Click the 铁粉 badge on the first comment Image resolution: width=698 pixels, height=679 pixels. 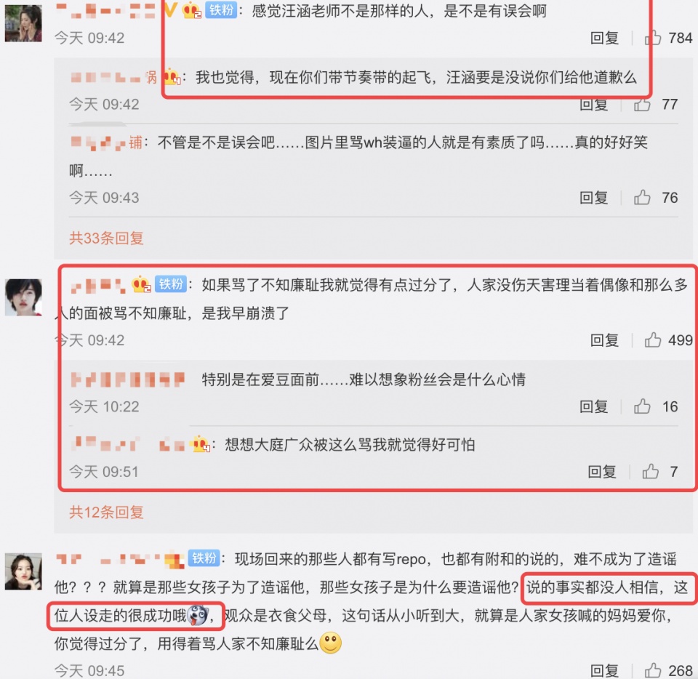click(221, 9)
